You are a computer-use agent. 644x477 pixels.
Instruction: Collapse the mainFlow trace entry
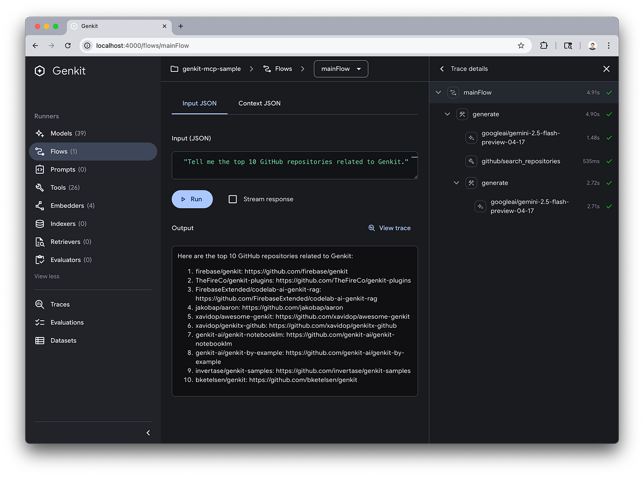click(x=438, y=92)
